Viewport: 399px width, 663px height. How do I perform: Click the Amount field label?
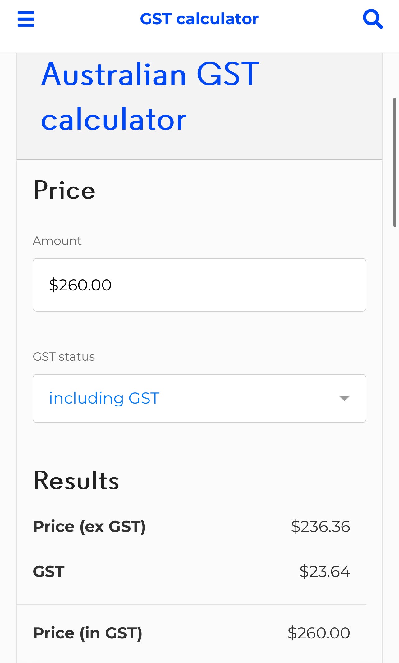[57, 241]
